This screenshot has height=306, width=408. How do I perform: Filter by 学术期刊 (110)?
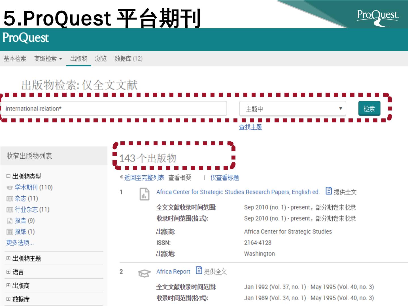pos(34,188)
